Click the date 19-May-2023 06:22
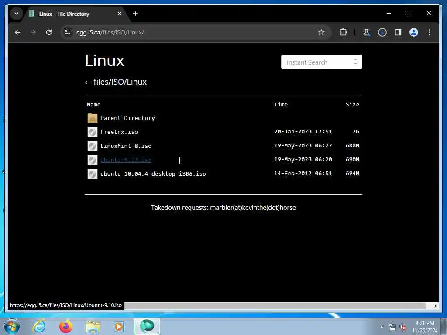 tap(303, 146)
